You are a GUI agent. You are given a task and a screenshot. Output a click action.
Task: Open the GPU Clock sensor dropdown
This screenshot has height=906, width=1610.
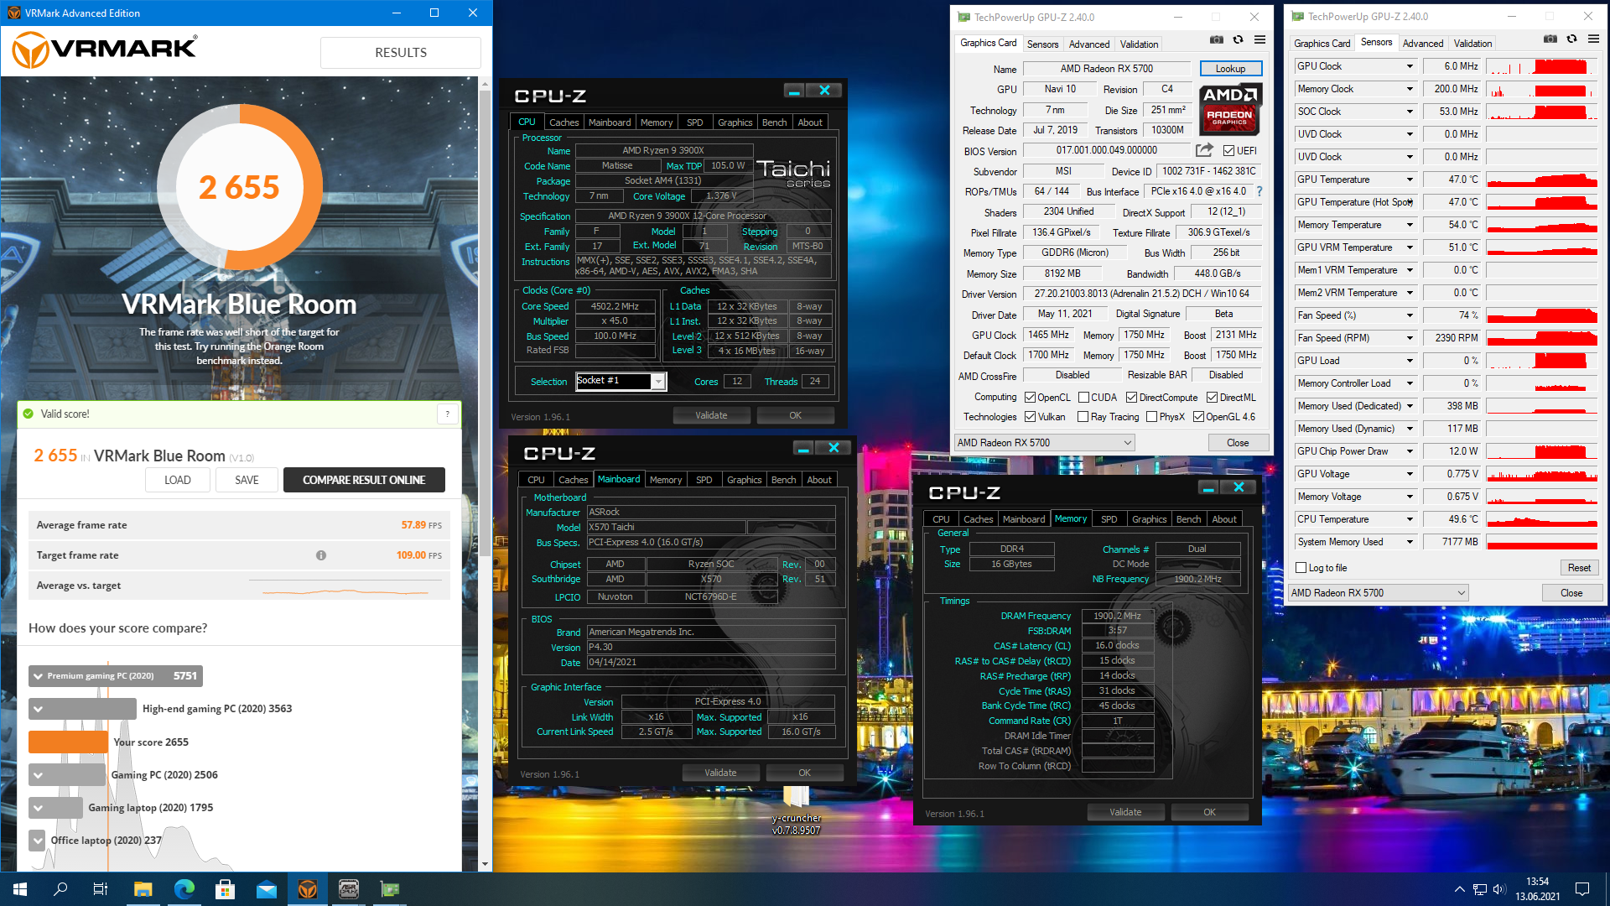coord(1409,66)
